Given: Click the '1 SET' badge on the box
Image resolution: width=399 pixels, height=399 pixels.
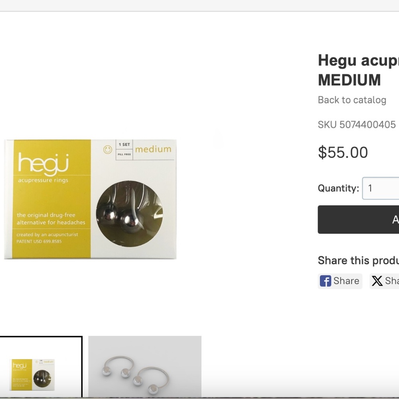Looking at the screenshot, I should coord(124,144).
